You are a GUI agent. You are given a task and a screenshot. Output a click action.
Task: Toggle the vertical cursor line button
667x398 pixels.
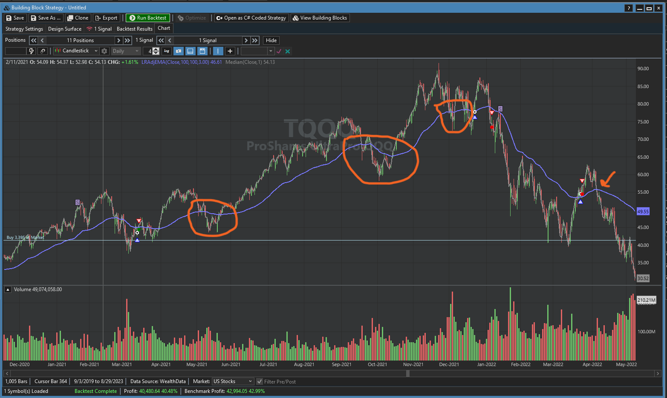[x=218, y=51]
